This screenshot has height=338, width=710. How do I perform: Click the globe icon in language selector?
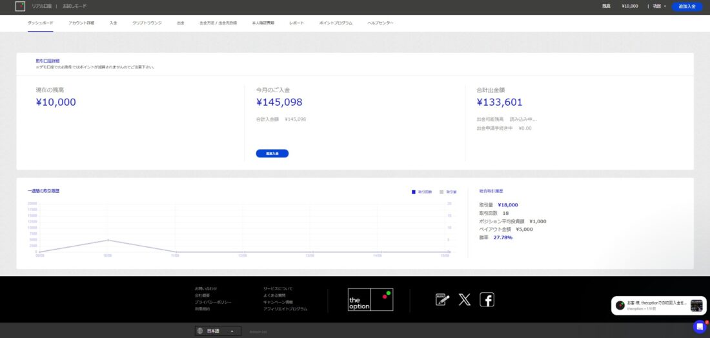pyautogui.click(x=199, y=331)
